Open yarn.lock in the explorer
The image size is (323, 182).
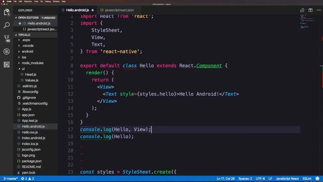click(x=28, y=173)
